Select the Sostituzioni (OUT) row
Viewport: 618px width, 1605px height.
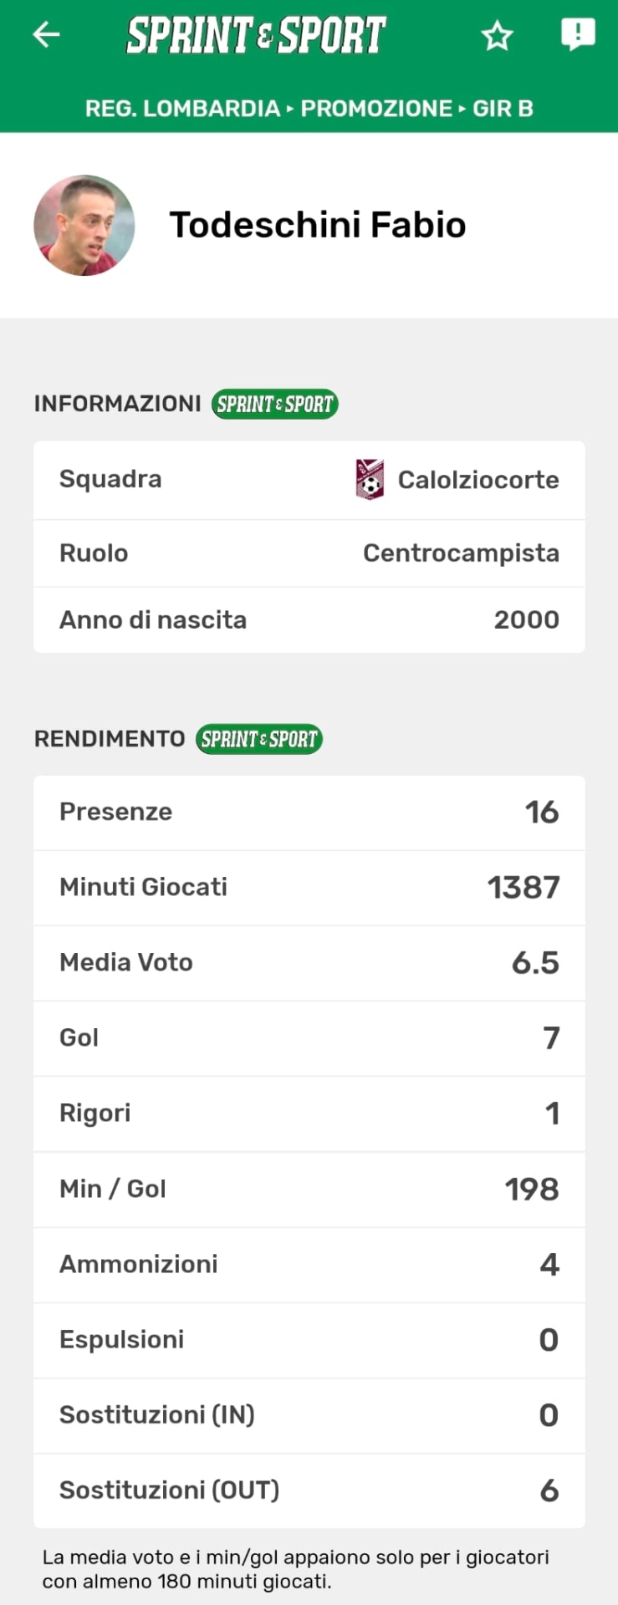pyautogui.click(x=309, y=1490)
